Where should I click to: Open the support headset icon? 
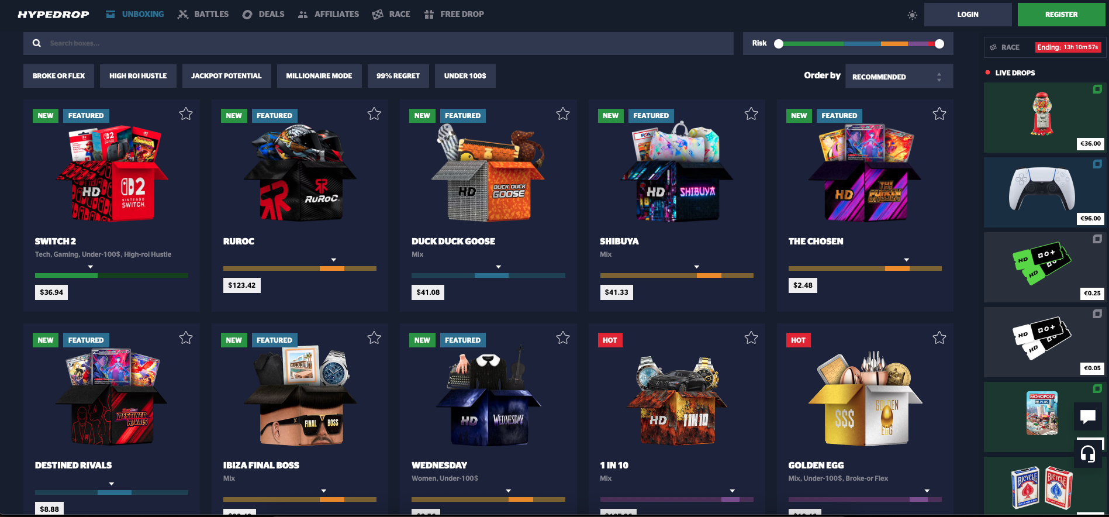click(1088, 453)
